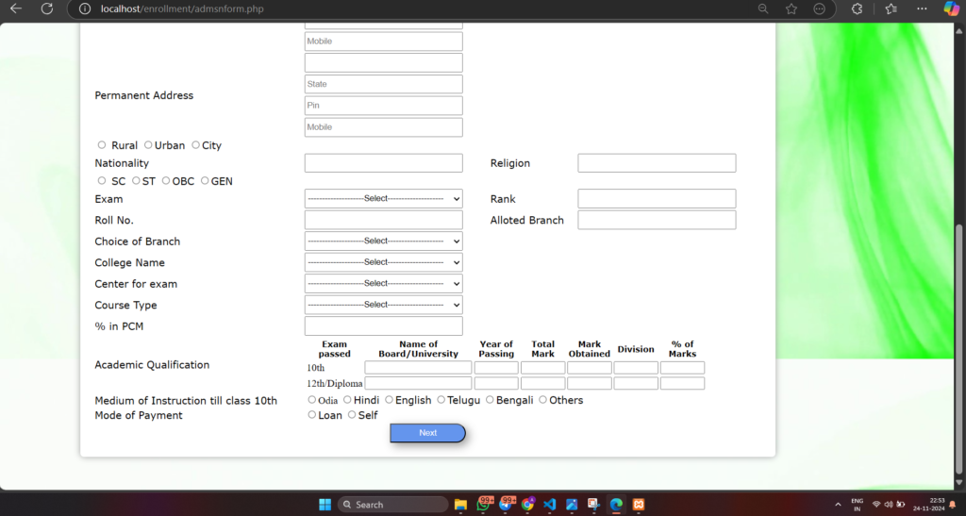The width and height of the screenshot is (966, 516).
Task: Focus the Rank text field
Action: point(657,199)
